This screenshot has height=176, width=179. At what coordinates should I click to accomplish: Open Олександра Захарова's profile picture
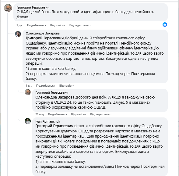pos(18,34)
